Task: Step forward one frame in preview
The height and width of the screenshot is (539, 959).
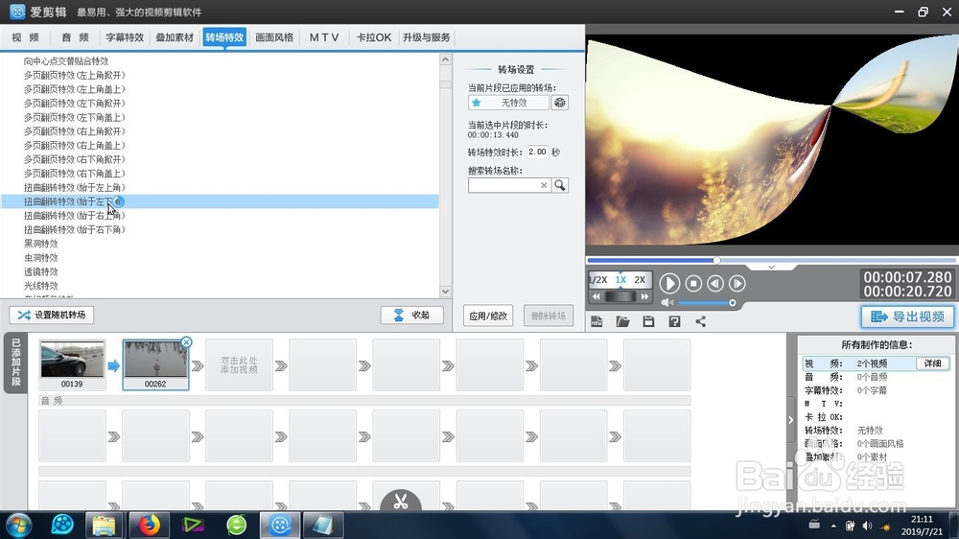Action: click(x=737, y=283)
